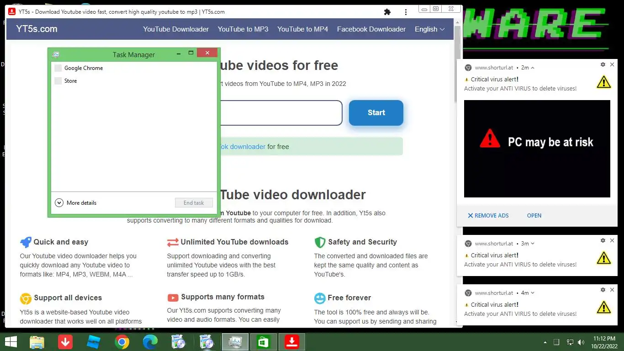This screenshot has width=624, height=351.
Task: Open the English language dropdown
Action: [x=429, y=29]
